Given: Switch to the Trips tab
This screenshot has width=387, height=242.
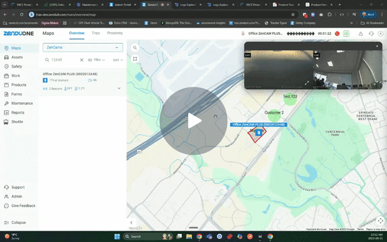Looking at the screenshot, I should pyautogui.click(x=96, y=33).
